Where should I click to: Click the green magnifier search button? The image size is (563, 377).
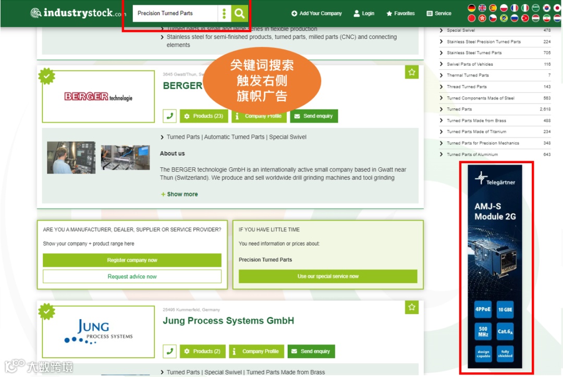coord(239,13)
